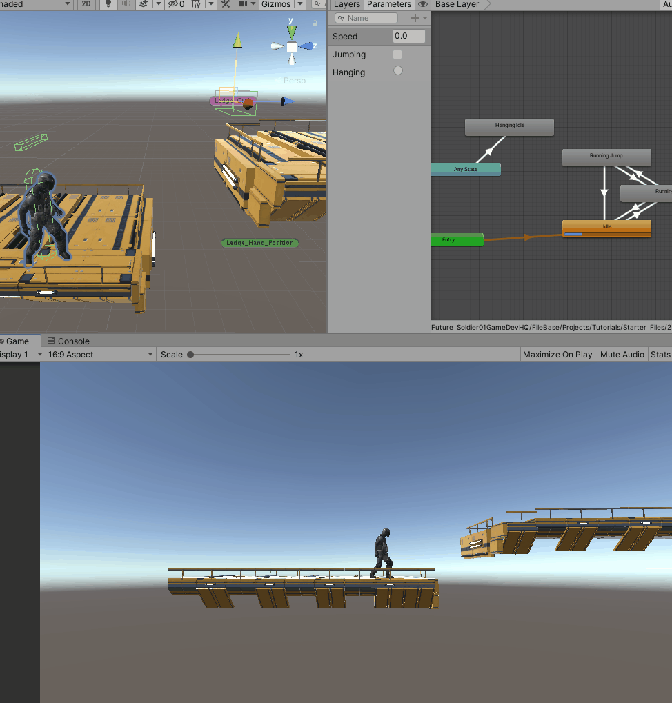Click the Stats button
672x703 pixels.
tap(660, 354)
